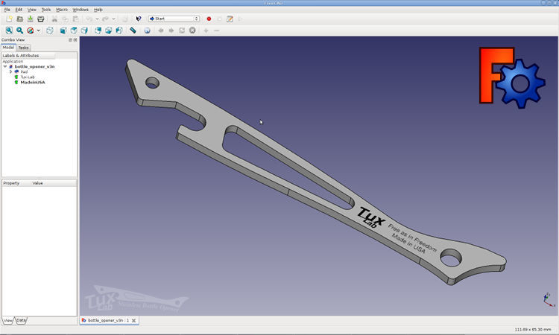559x335 pixels.
Task: Switch to the Left view cube icon
Action: pos(119,31)
